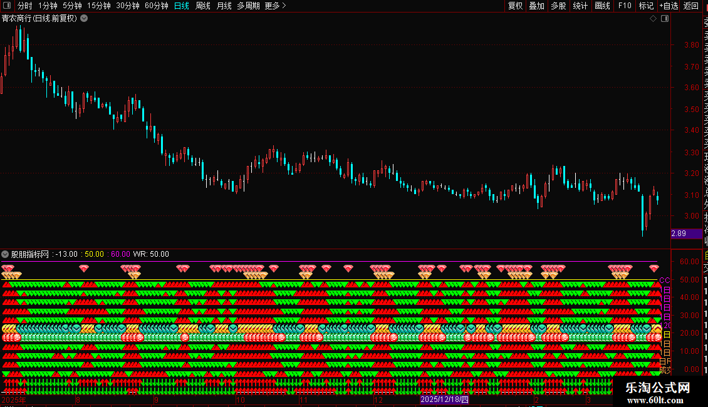708x407 pixels.
Task: Click the 青农商行(日线,前复权) chart title
Action: 39,19
